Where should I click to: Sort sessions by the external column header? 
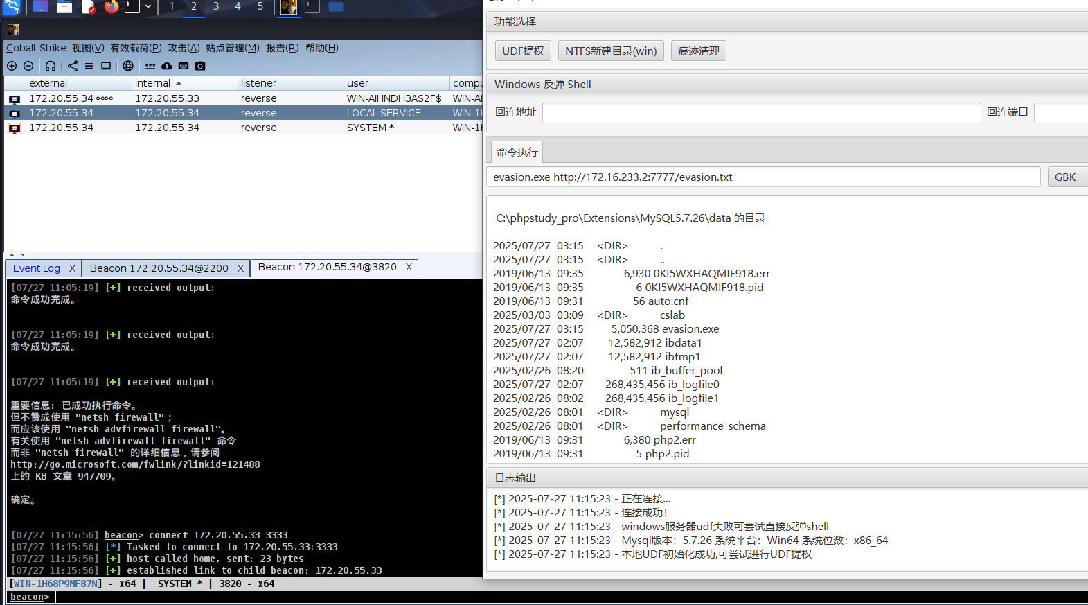click(x=78, y=83)
